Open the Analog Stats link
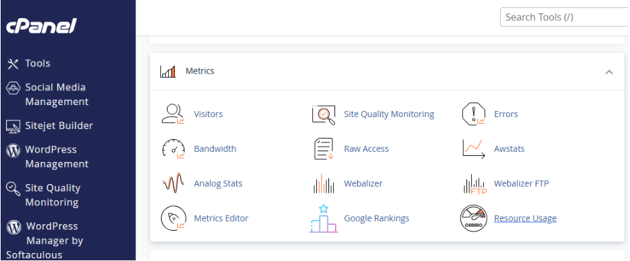Viewport: 630px width, 261px height. point(218,183)
